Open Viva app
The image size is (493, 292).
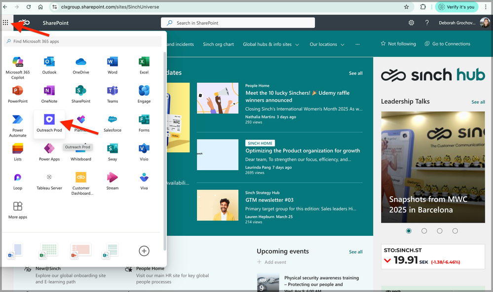tap(144, 181)
